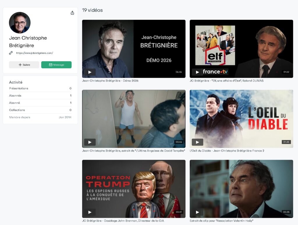Click the Démo 2026 video title text
Image resolution: width=298 pixels, height=225 pixels.
[x=110, y=81]
